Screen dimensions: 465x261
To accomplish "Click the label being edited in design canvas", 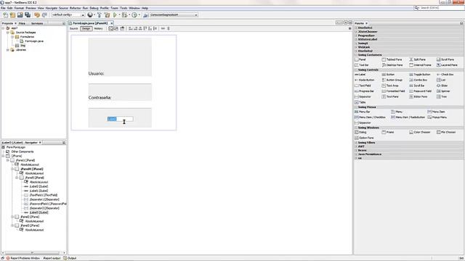I will (120, 119).
